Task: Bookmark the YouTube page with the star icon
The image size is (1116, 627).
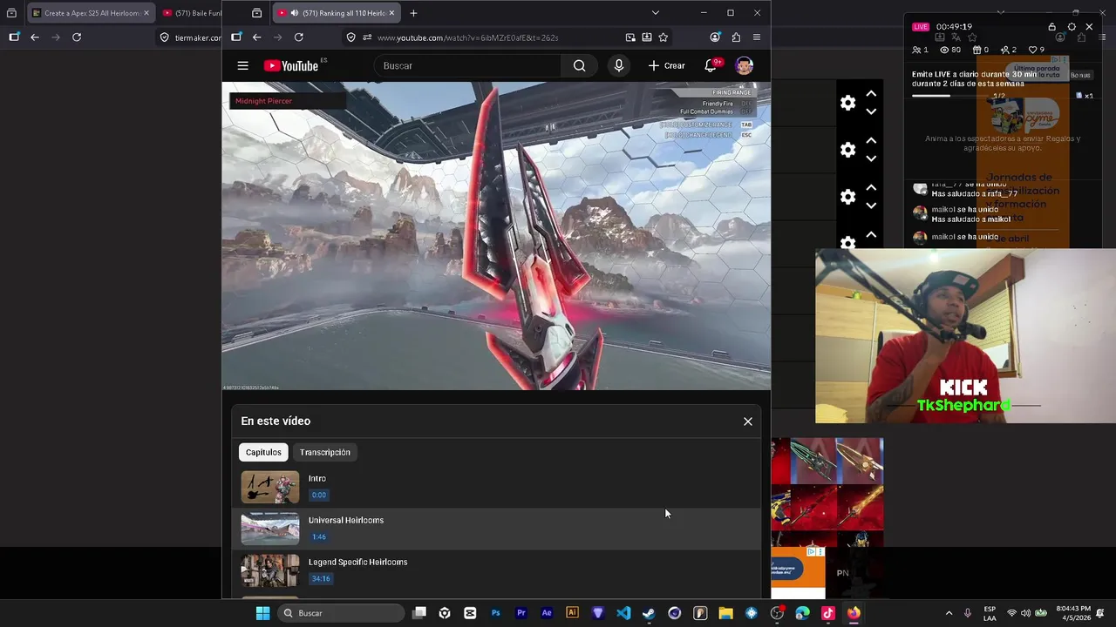Action: [663, 37]
